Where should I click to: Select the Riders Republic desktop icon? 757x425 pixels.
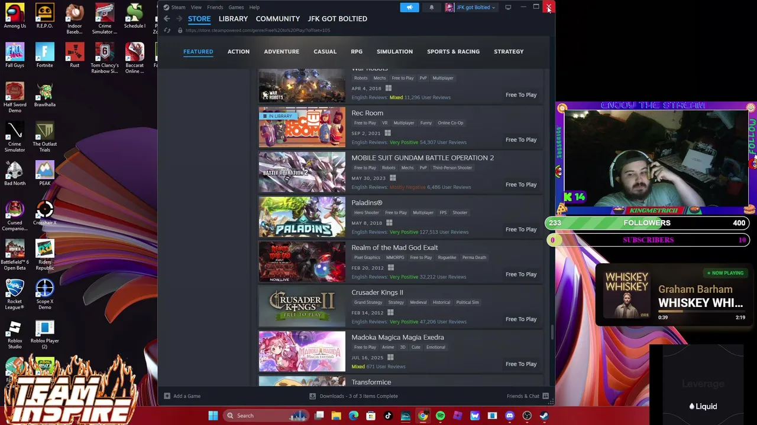44,255
